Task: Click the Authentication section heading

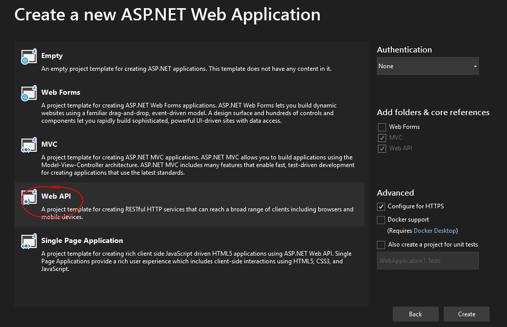Action: tap(404, 50)
